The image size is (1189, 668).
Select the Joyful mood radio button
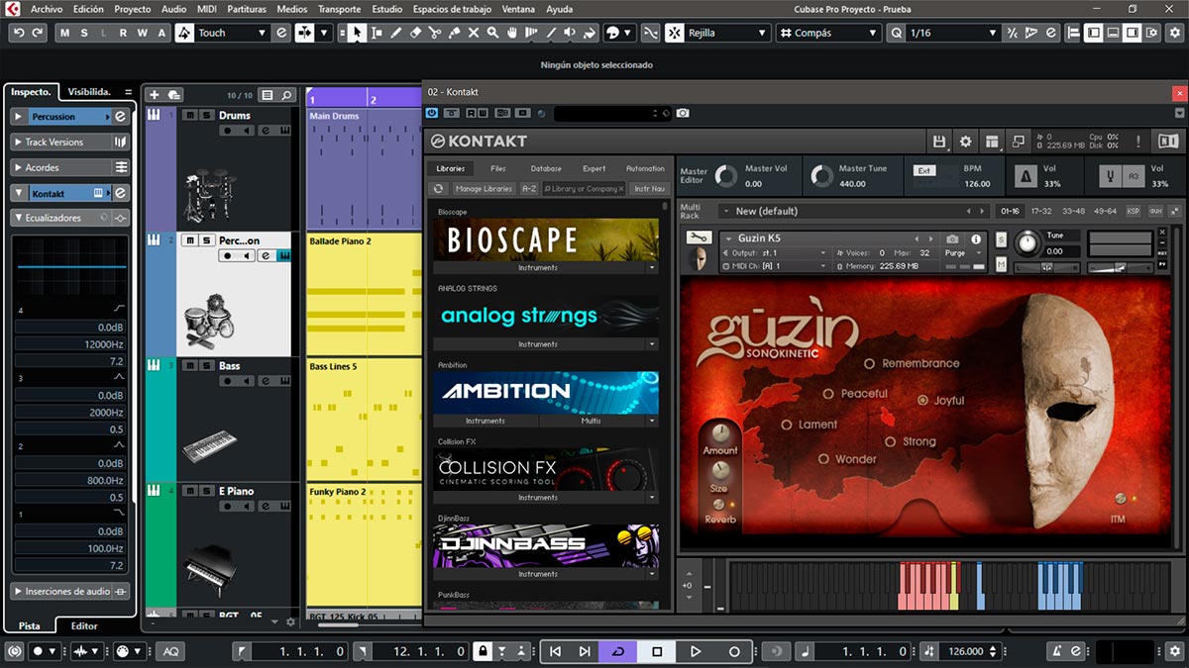click(x=923, y=401)
